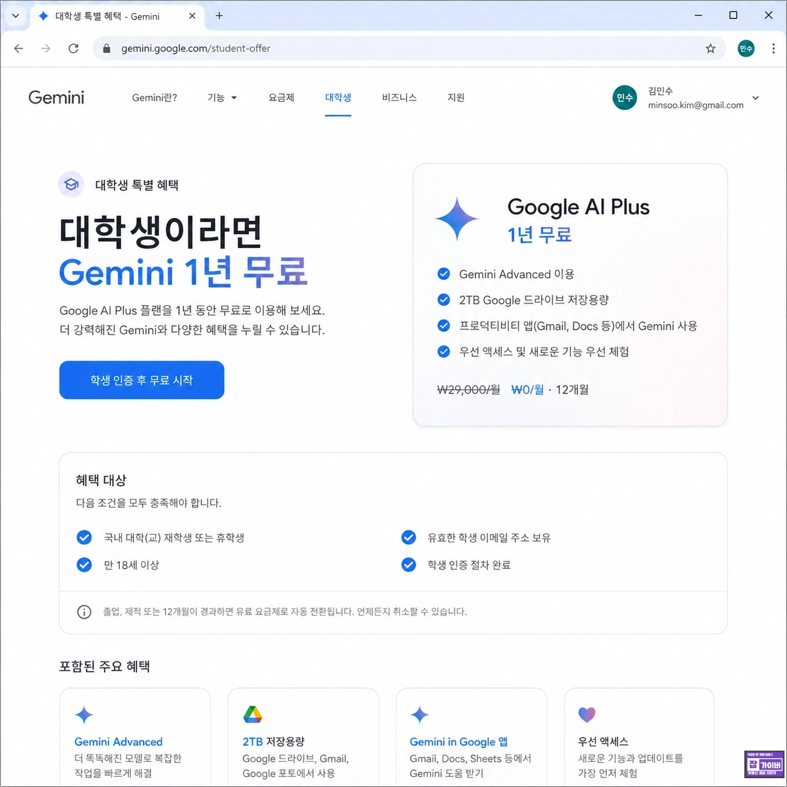Open the 비즈니스 menu item
The width and height of the screenshot is (787, 787).
coord(399,97)
